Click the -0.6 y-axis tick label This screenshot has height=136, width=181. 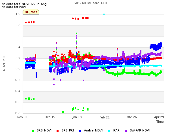point(17,102)
